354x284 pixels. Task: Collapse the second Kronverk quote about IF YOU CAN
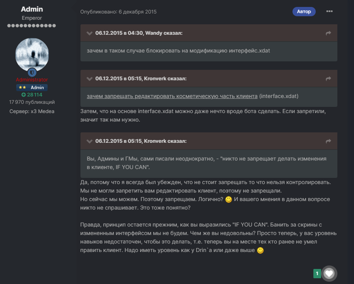coord(89,141)
